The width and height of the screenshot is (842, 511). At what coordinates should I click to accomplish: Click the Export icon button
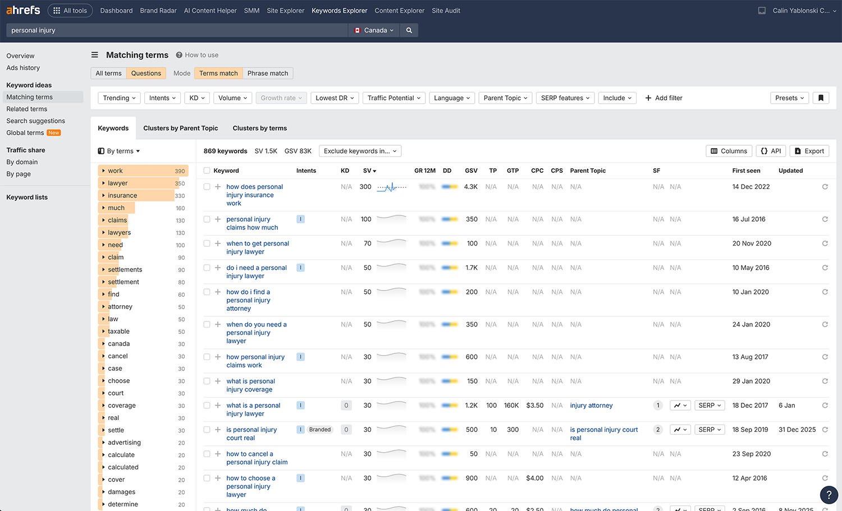tap(809, 151)
